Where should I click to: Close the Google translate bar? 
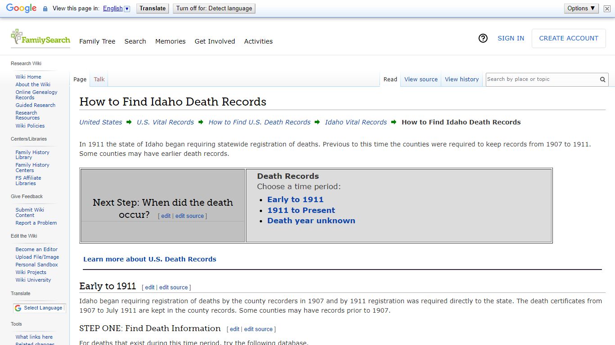607,9
